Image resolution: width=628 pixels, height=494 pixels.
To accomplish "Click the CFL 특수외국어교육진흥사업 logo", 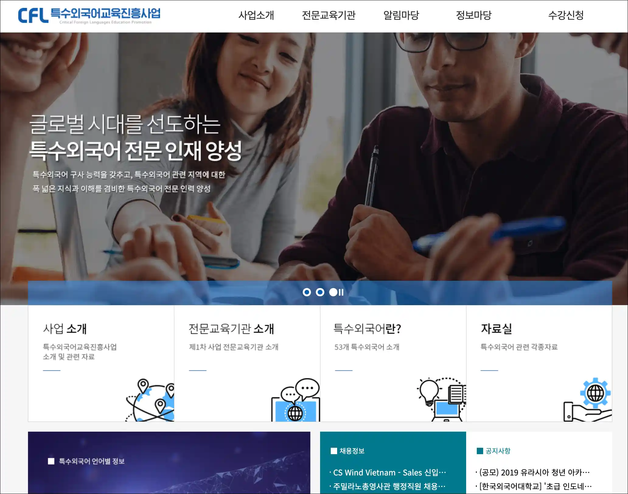I will 89,16.
